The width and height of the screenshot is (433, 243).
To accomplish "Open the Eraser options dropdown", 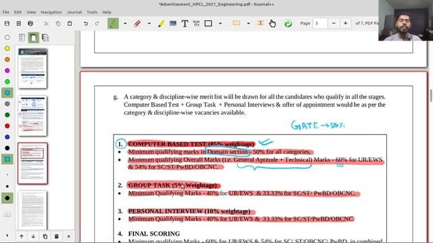I will (x=149, y=24).
